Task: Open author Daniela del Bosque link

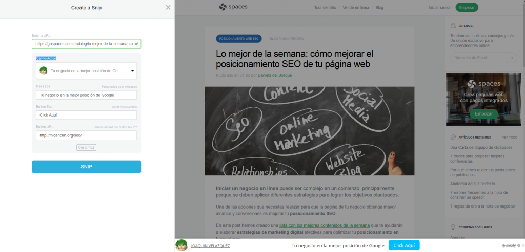Action: tap(275, 76)
